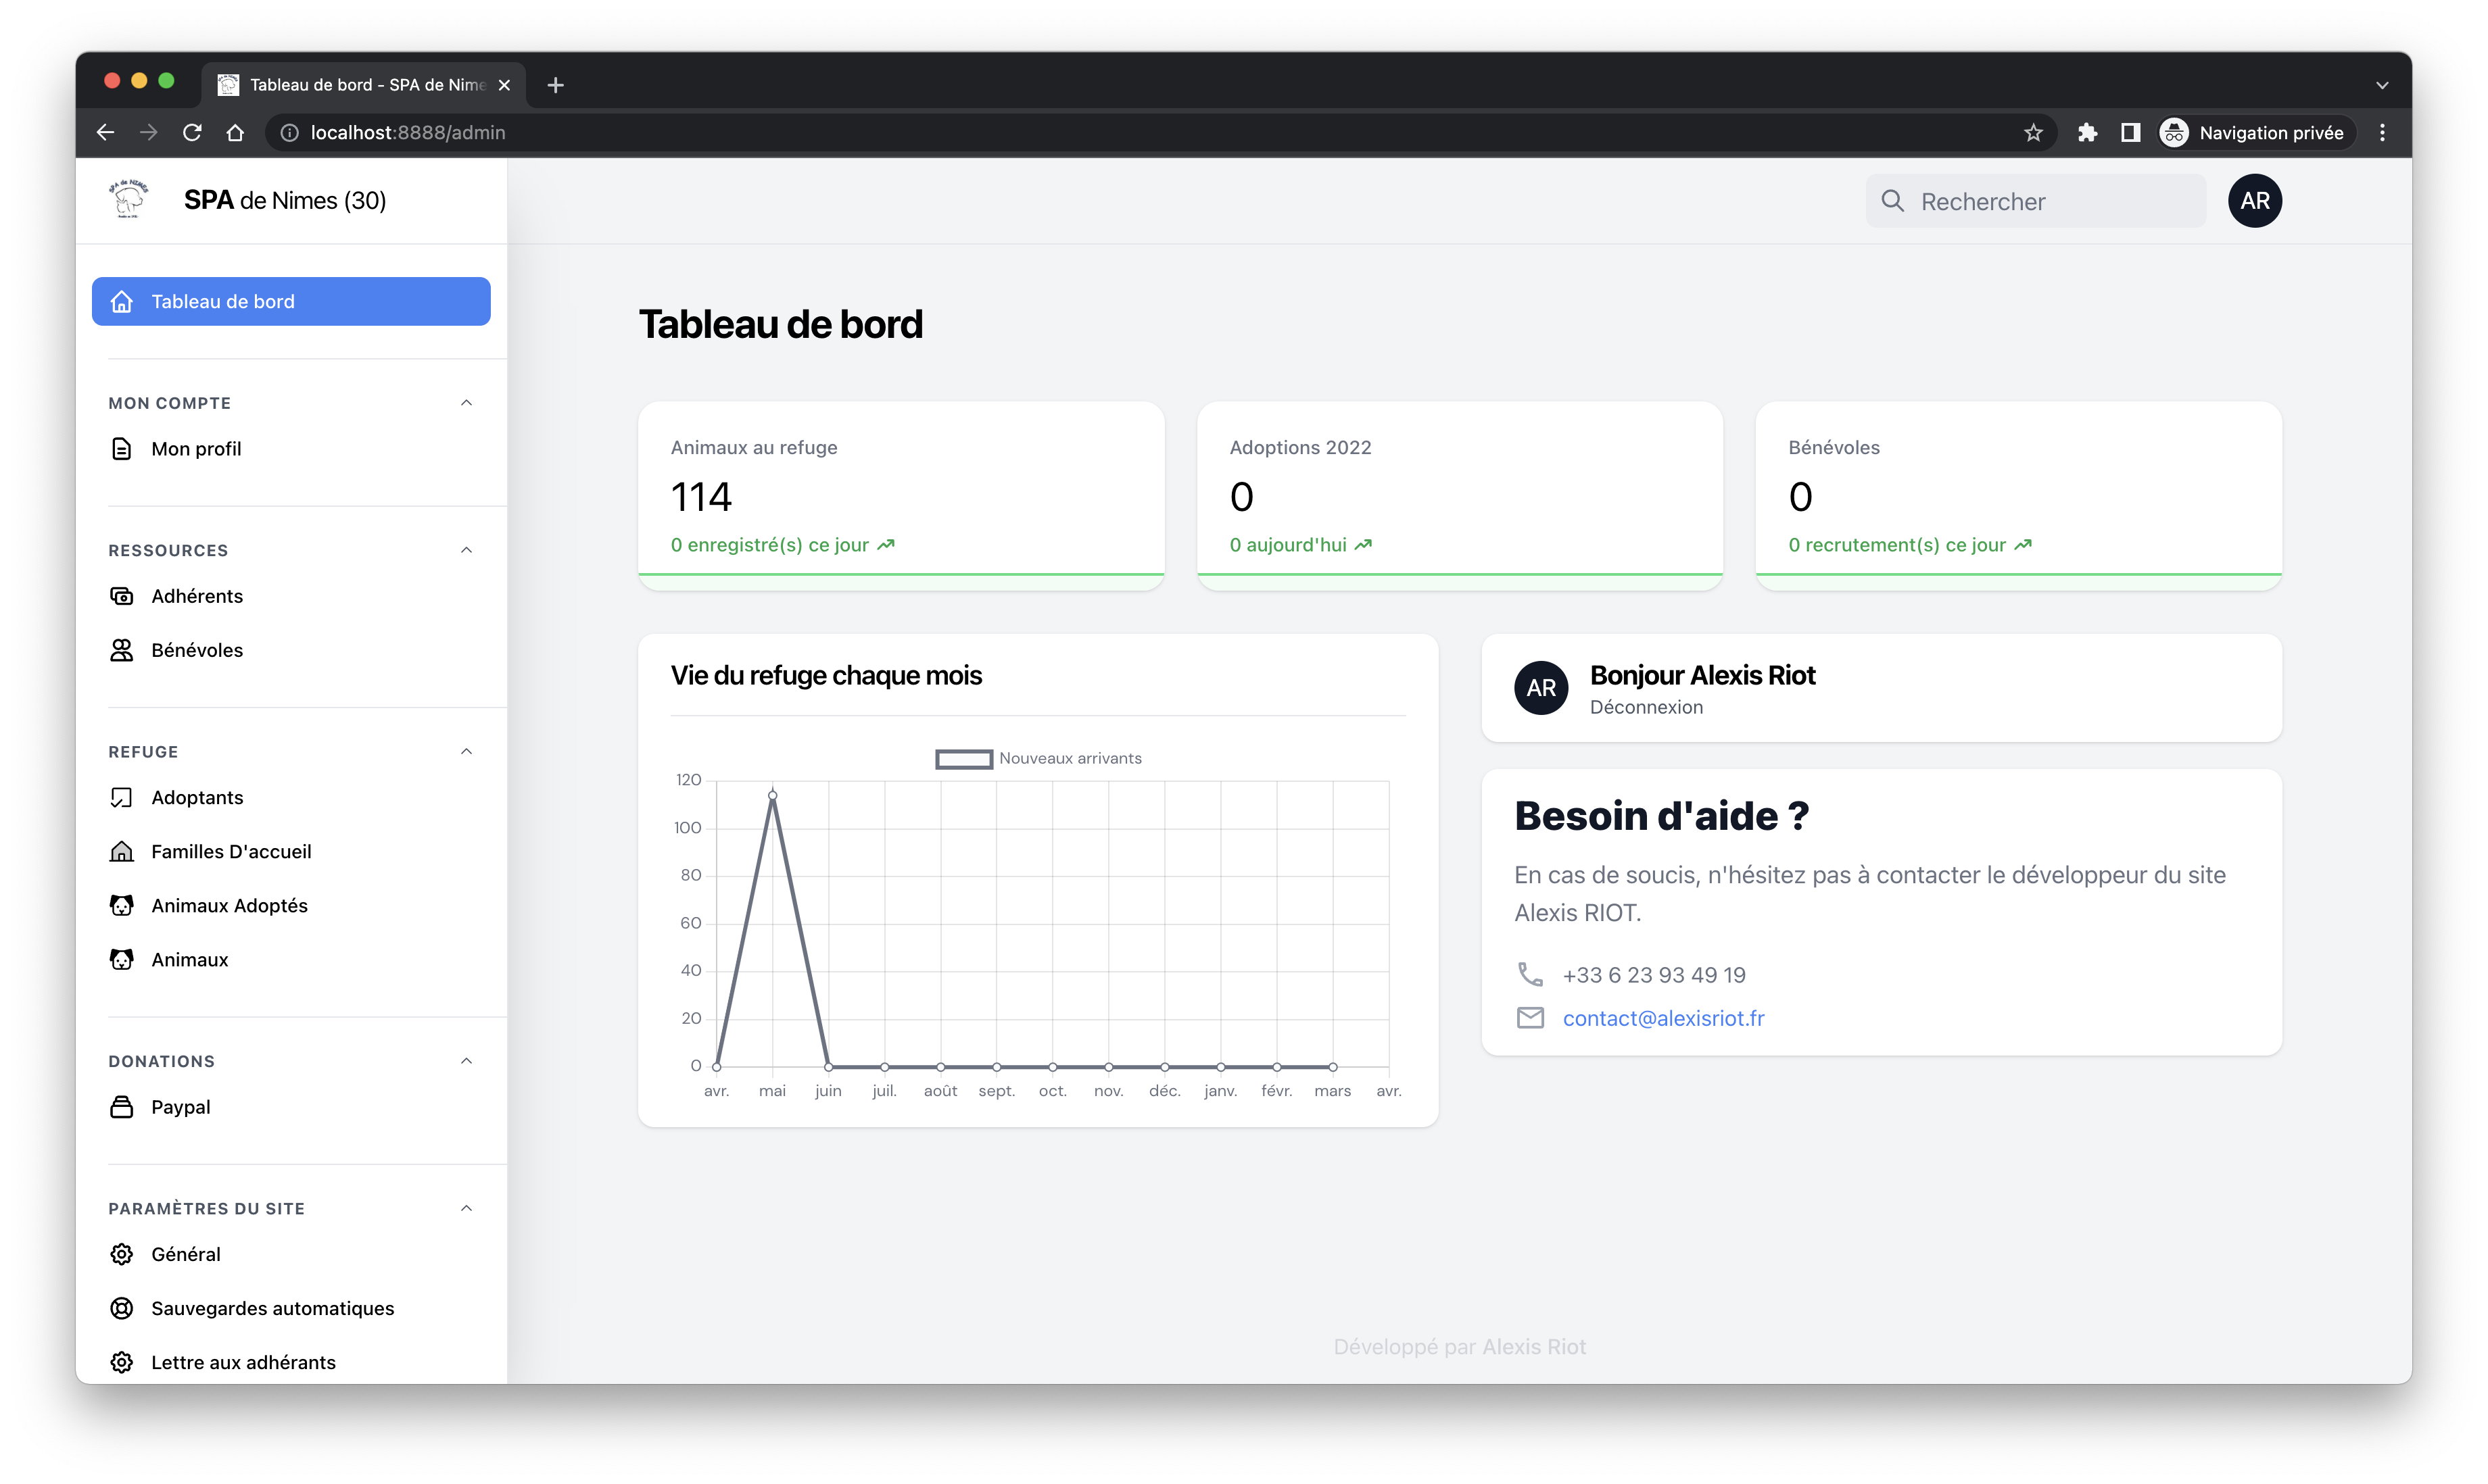The image size is (2488, 1484).
Task: Click the Animaux Adoptés dog icon
Action: pyautogui.click(x=121, y=905)
